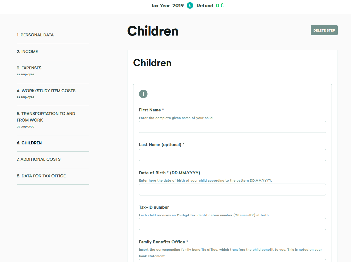Click the Tax-ID number text field

coord(232,224)
